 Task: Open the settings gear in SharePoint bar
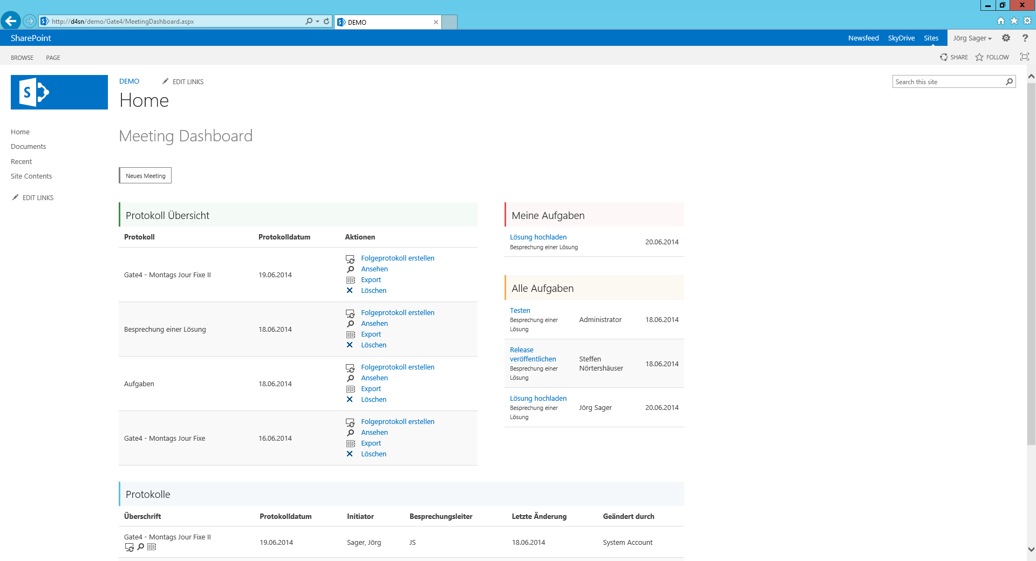click(x=1006, y=38)
